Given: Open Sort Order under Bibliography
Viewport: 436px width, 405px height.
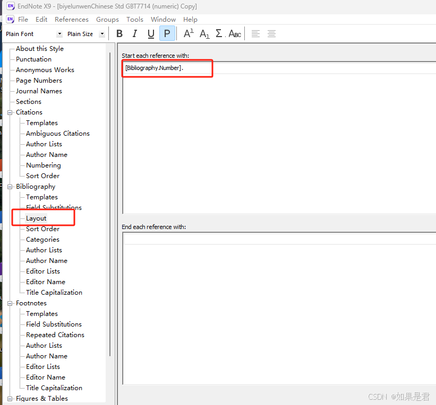Looking at the screenshot, I should click(x=43, y=228).
